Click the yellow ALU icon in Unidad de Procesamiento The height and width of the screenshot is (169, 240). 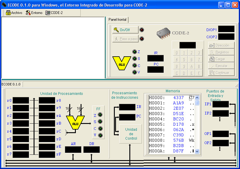pyautogui.click(x=75, y=122)
